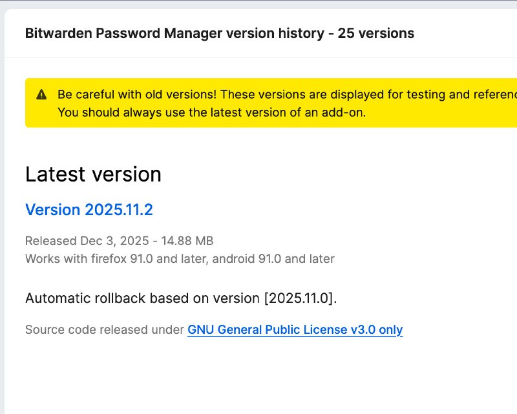Open the GNU General Public License v3.0 link
The height and width of the screenshot is (414, 517).
(295, 330)
